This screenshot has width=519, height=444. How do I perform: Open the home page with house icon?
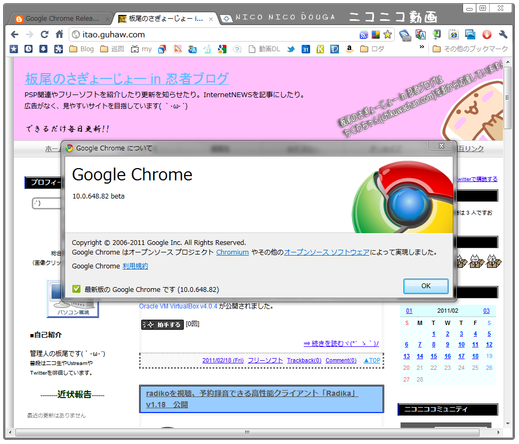[59, 34]
